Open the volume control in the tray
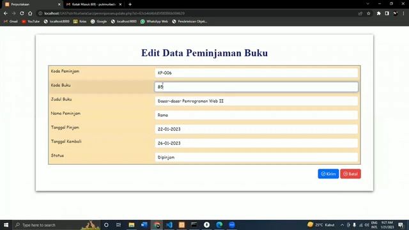This screenshot has width=409, height=230. [x=367, y=225]
